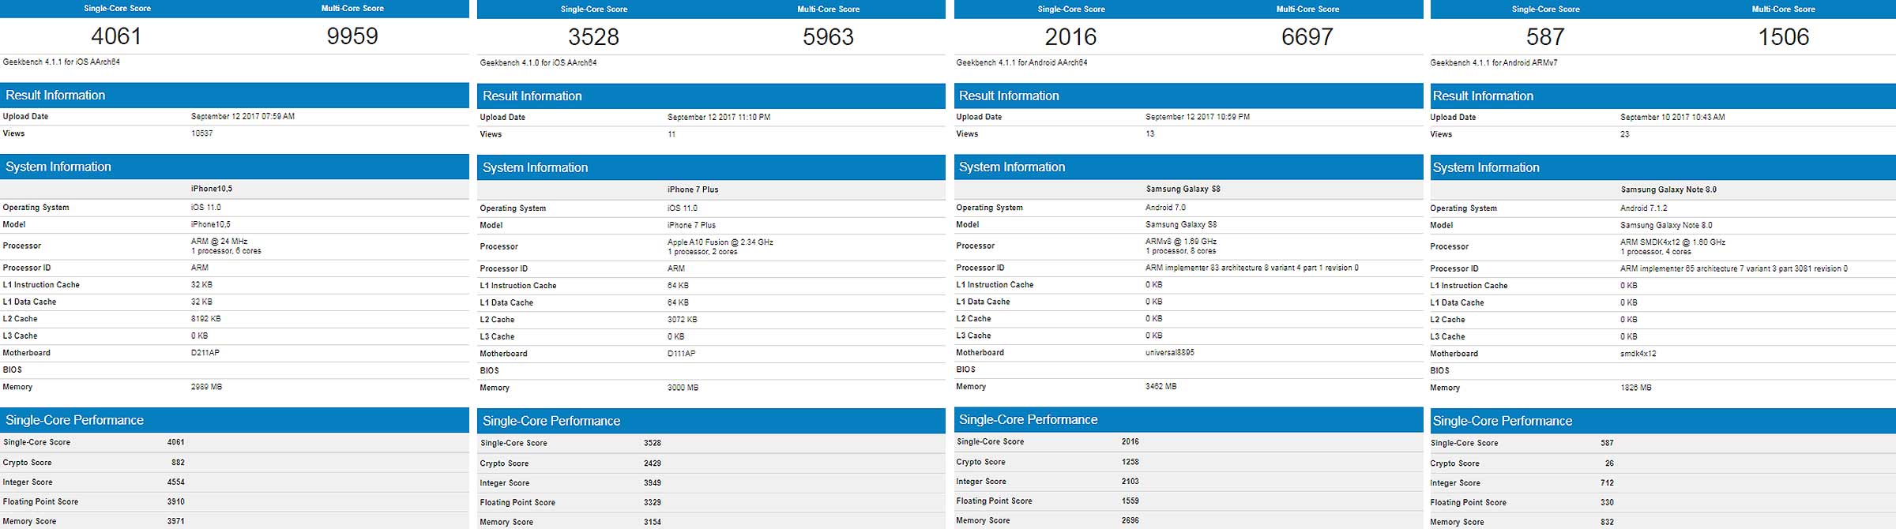This screenshot has width=1896, height=529.
Task: Click memory value '3462 MB'
Action: 1161,387
